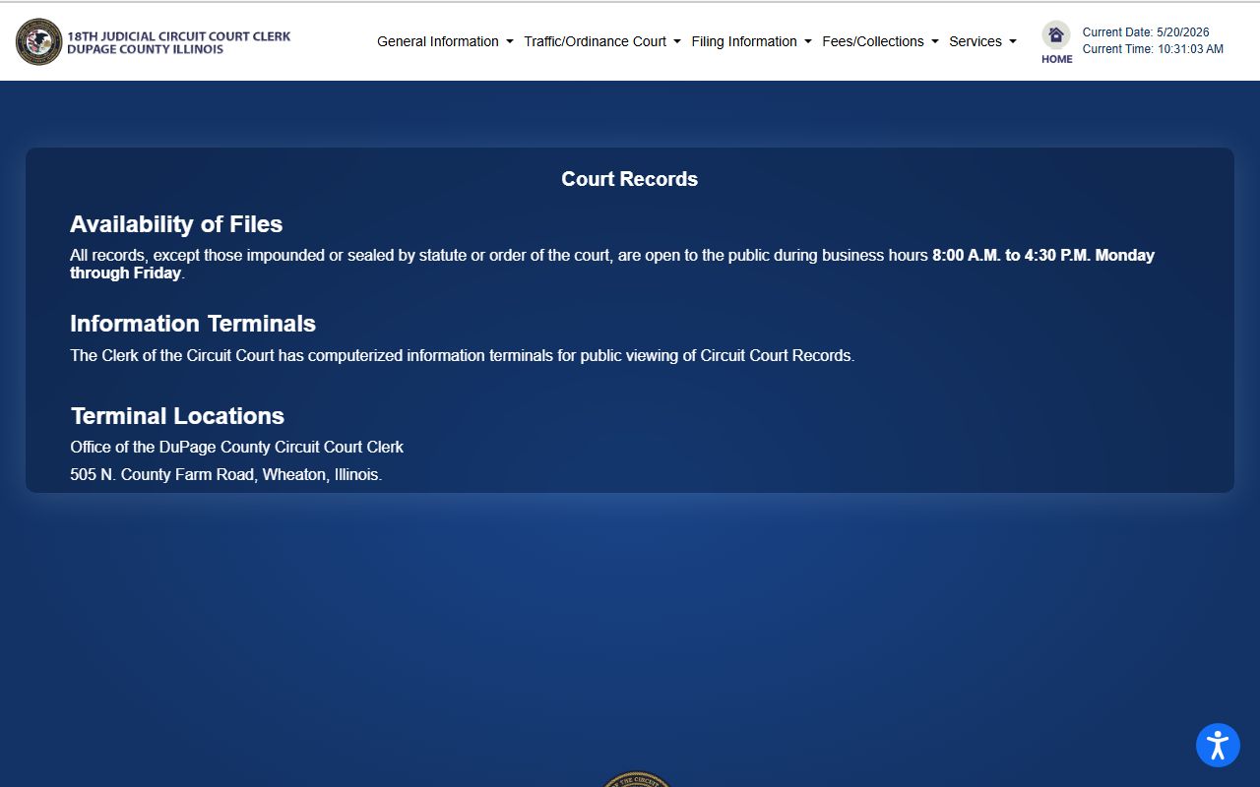Click the Current Time display
1260x787 pixels.
(1153, 49)
